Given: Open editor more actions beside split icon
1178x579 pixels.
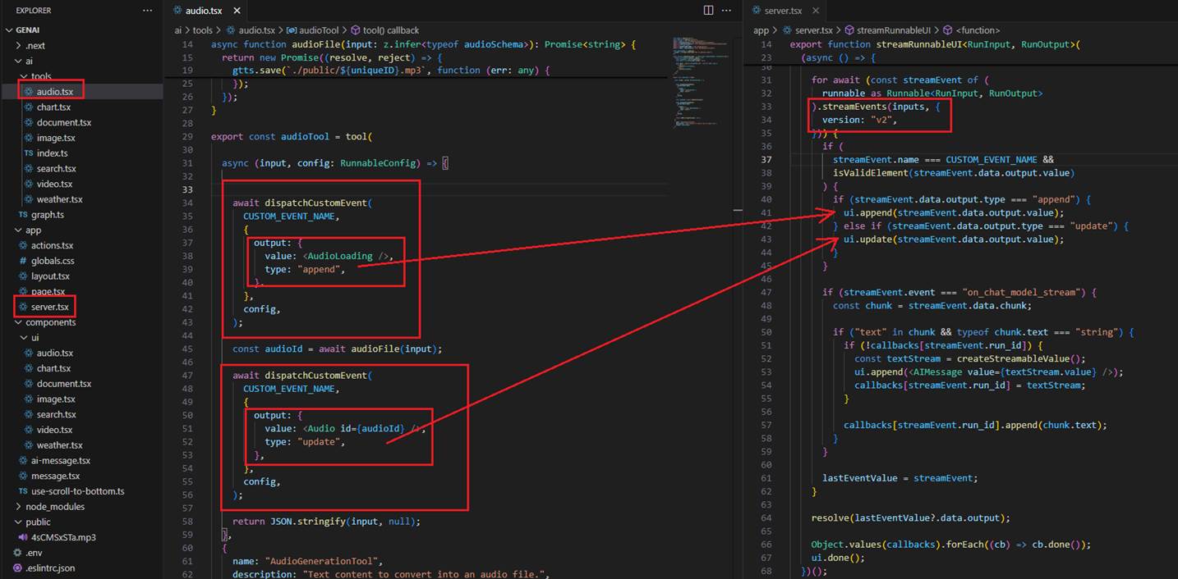Looking at the screenshot, I should 728,11.
